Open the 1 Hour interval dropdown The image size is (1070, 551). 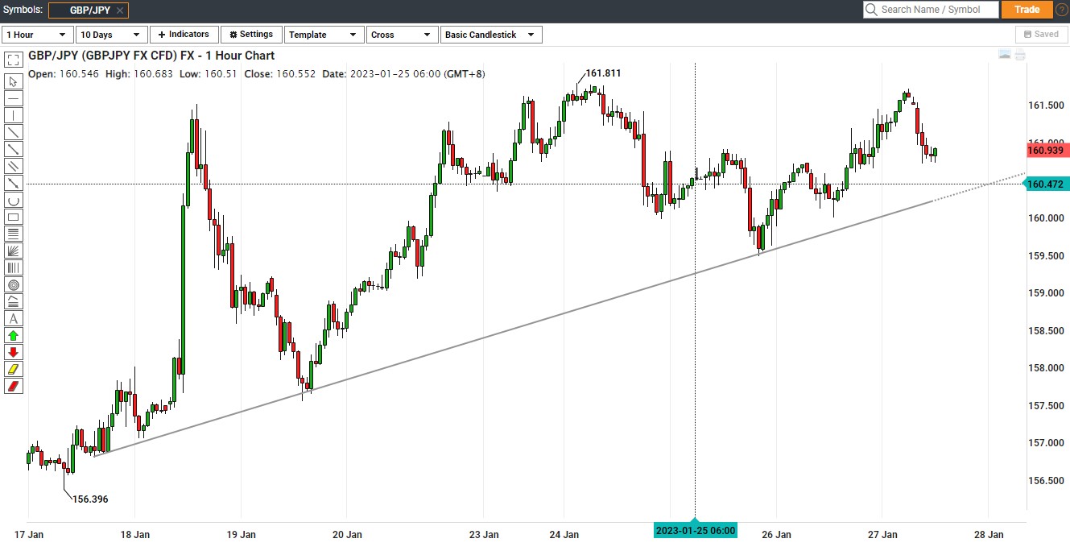tap(37, 35)
